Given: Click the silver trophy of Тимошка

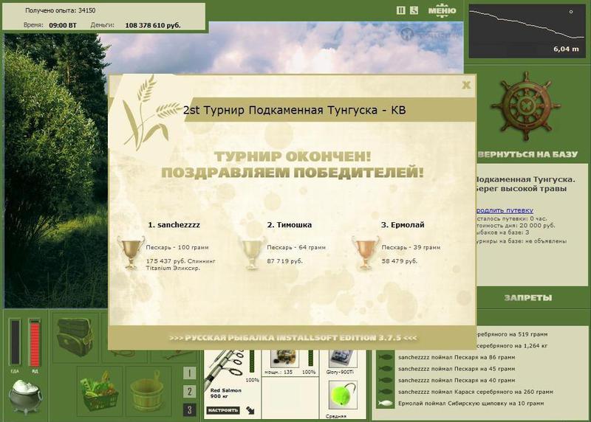Looking at the screenshot, I should pos(251,252).
